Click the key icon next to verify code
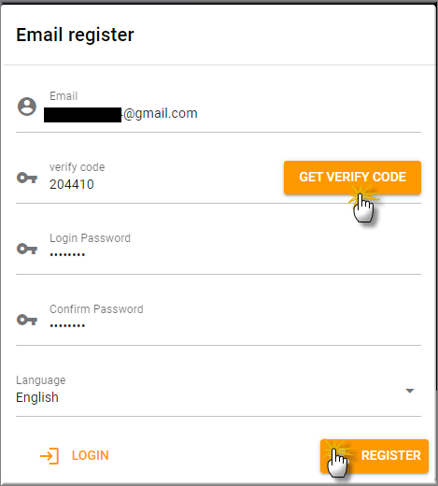The image size is (438, 486). 27,178
